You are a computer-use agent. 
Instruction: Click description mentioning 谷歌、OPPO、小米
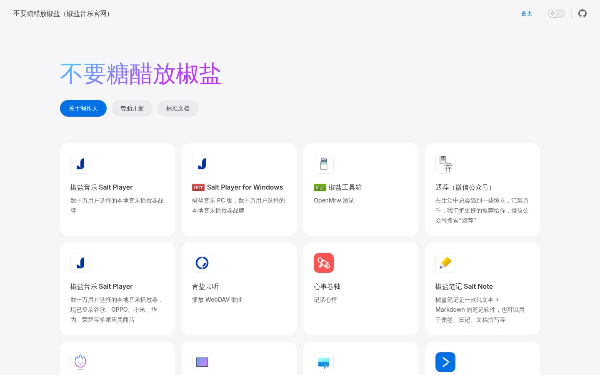pos(117,310)
